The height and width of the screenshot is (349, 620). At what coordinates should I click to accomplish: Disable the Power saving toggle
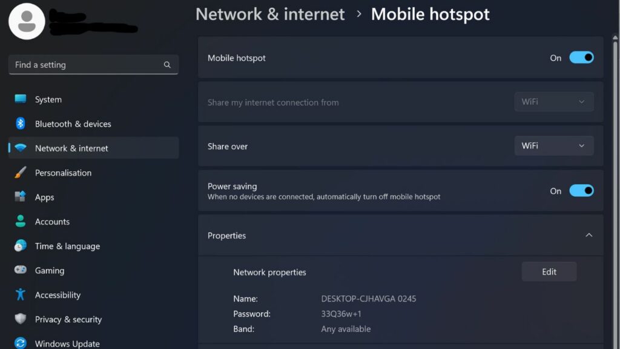point(581,191)
